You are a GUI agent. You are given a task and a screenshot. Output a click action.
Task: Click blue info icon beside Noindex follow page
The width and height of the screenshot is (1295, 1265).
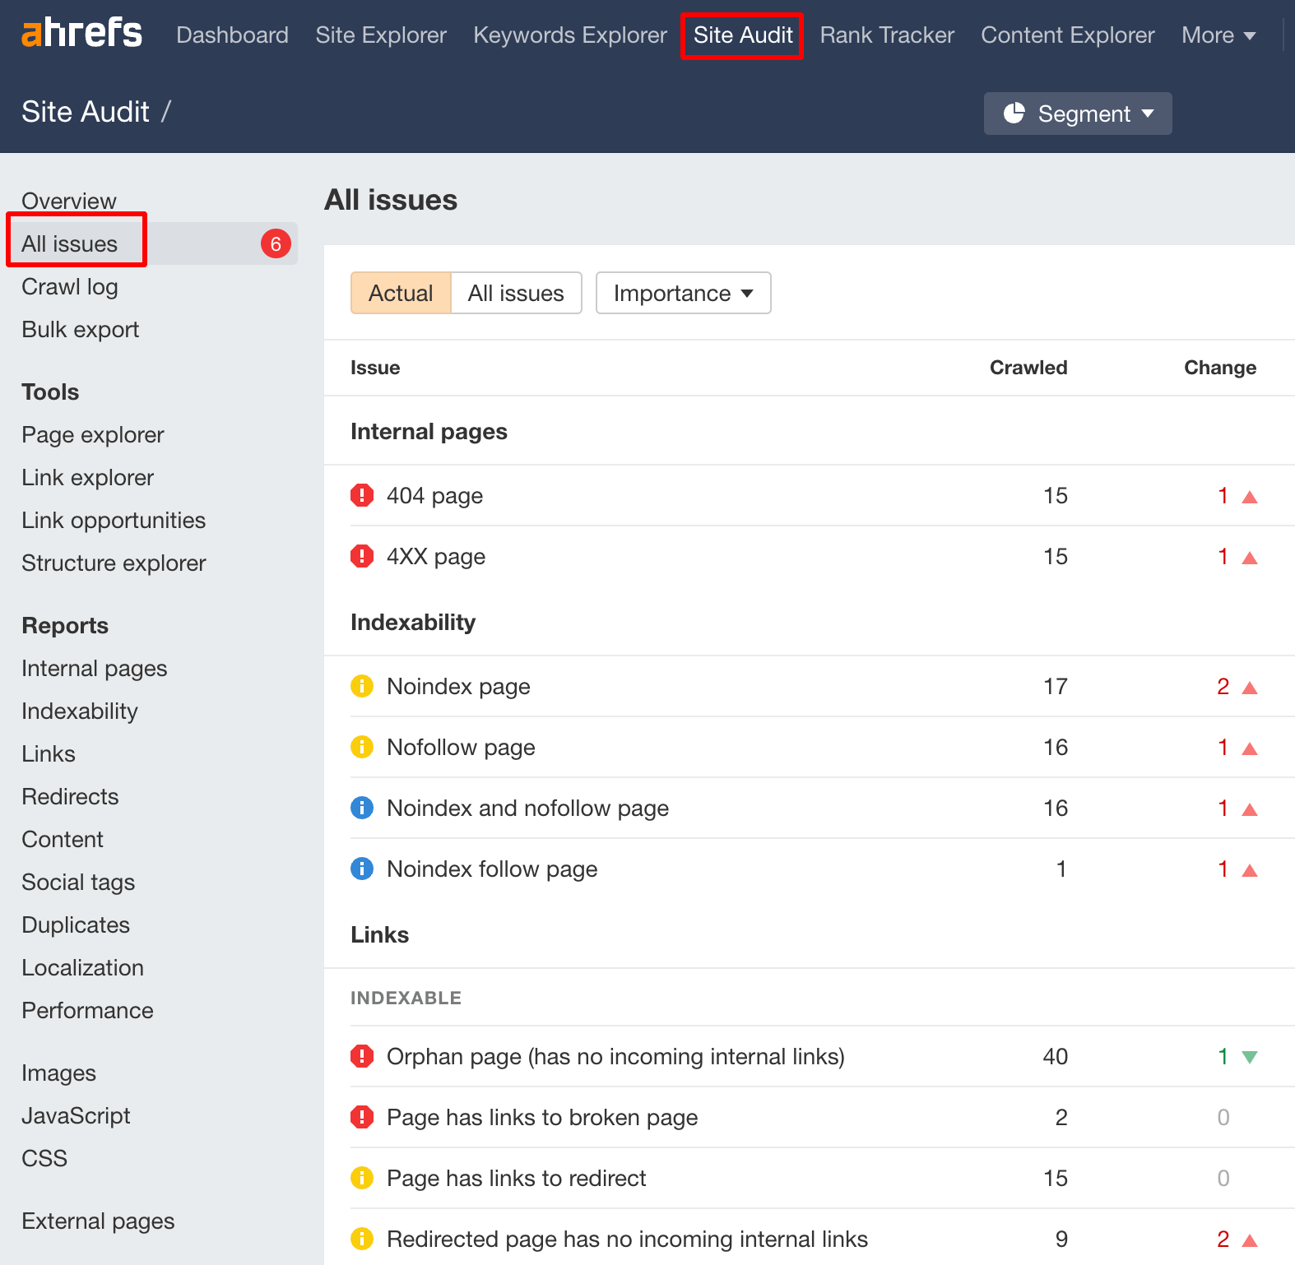pyautogui.click(x=362, y=869)
